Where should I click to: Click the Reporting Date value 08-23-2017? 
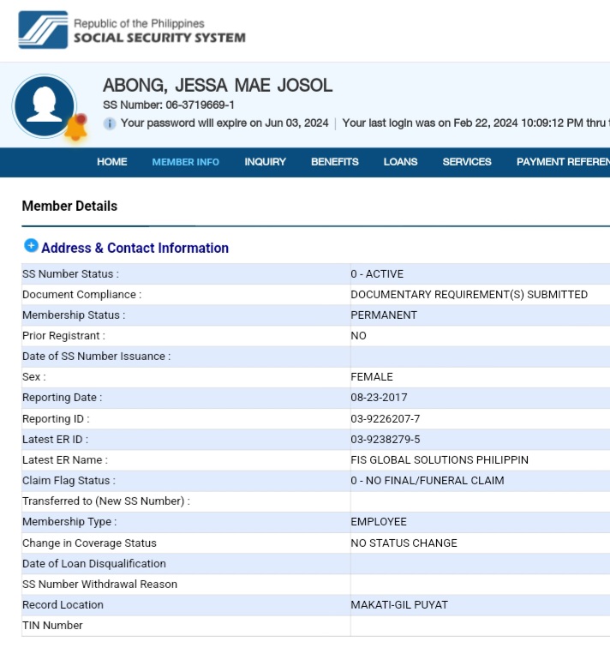point(379,398)
